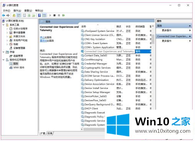Click the Up one level folder icon
Screen dimensions: 195x141
14,15
